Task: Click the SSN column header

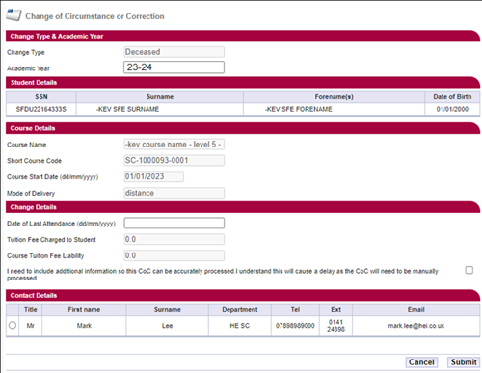Action: pyautogui.click(x=41, y=97)
